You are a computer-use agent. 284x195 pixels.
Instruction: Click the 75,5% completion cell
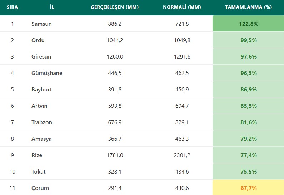pos(248,171)
